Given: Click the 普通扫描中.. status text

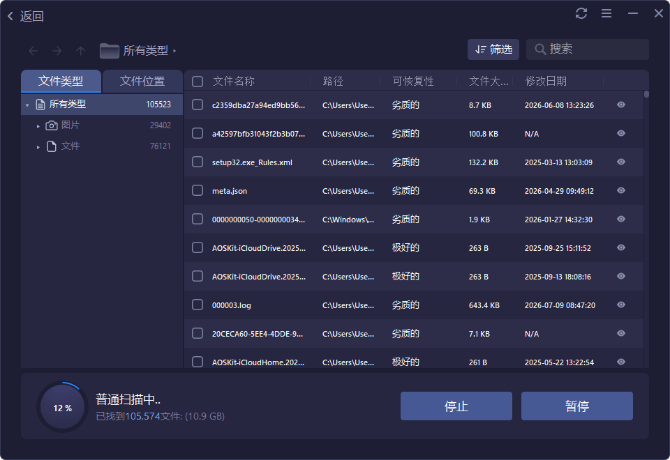Looking at the screenshot, I should point(128,399).
